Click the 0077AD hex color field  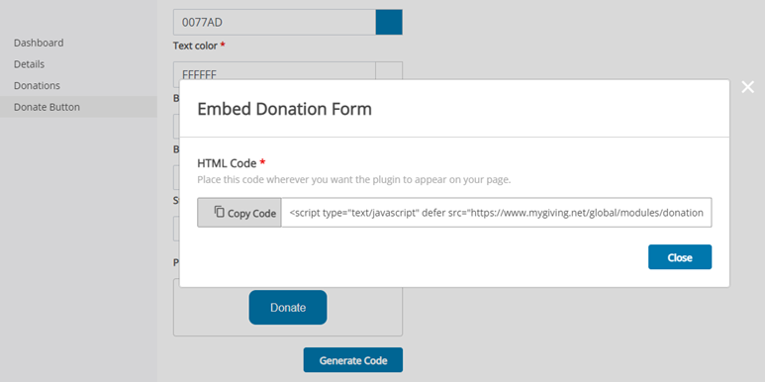pyautogui.click(x=274, y=22)
